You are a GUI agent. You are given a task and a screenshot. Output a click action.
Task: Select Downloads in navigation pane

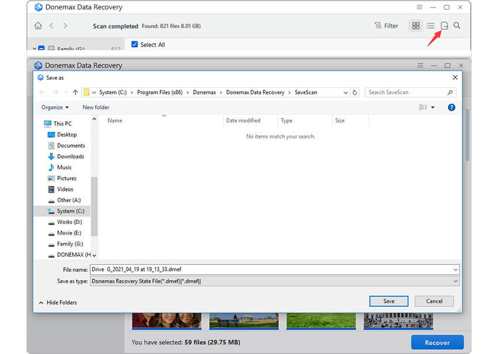66,156
